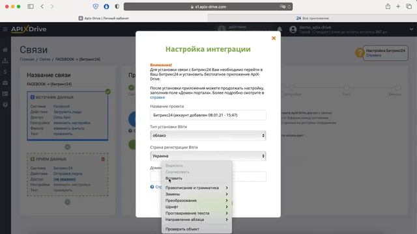Open briefcase icon in sidebar

[5, 83]
